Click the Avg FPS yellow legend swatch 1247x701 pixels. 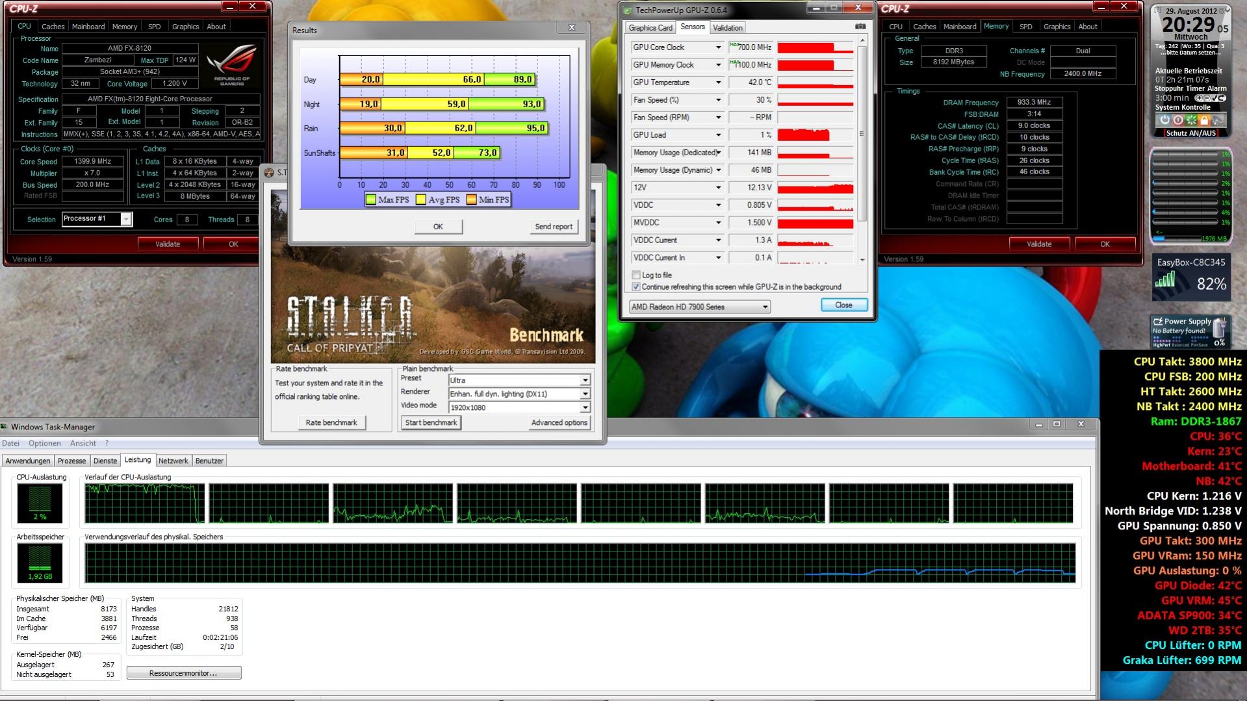421,199
